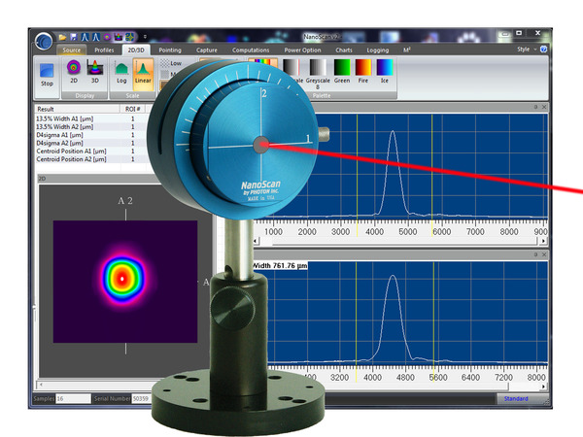This screenshot has height=437, width=583.
Task: Open the Profiles ribbon tab
Action: click(x=104, y=50)
